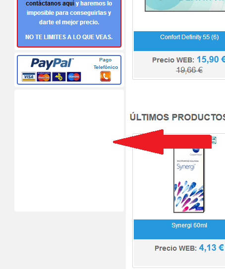
Task: Click the crossed-out 19,66 € price
Action: click(x=189, y=70)
